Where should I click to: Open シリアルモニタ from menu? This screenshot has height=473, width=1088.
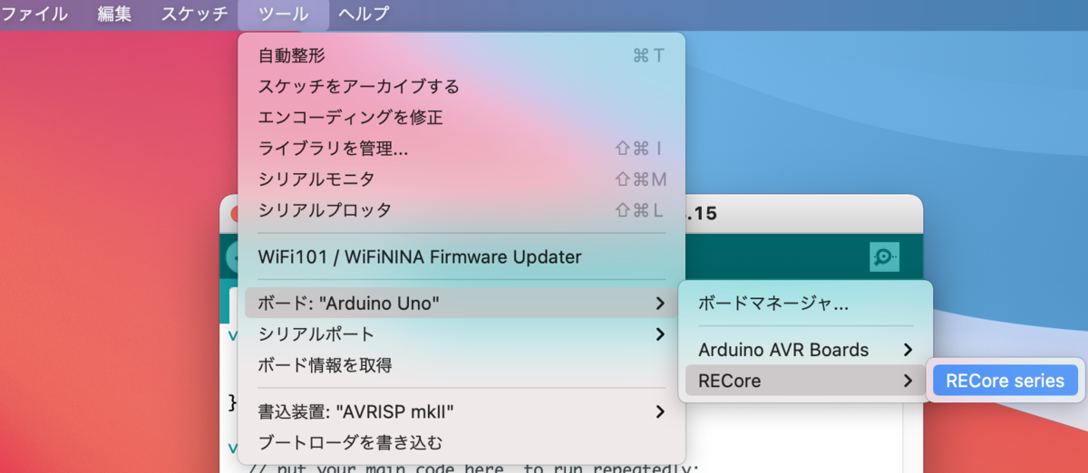coord(461,179)
